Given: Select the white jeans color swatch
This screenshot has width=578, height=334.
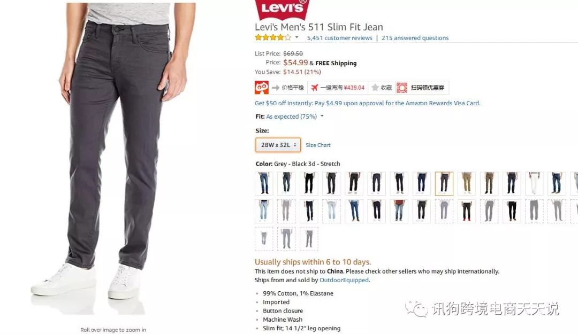Looking at the screenshot, I should coord(534,183).
